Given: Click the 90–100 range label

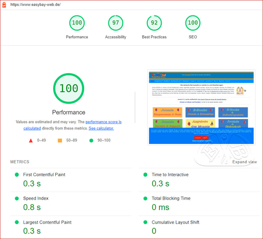Looking at the screenshot, I should [104, 140].
